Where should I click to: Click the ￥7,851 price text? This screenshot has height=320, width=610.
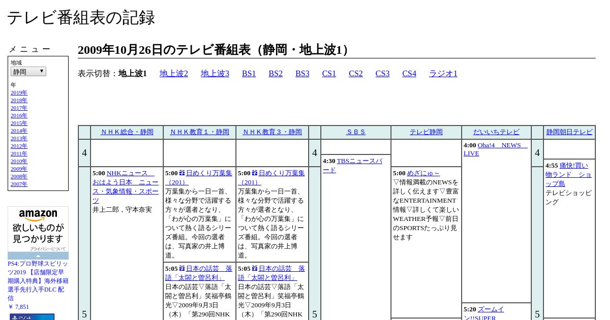[18, 307]
